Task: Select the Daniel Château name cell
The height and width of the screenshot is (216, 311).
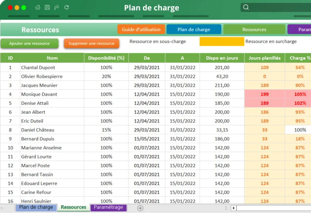Action: click(x=52, y=130)
